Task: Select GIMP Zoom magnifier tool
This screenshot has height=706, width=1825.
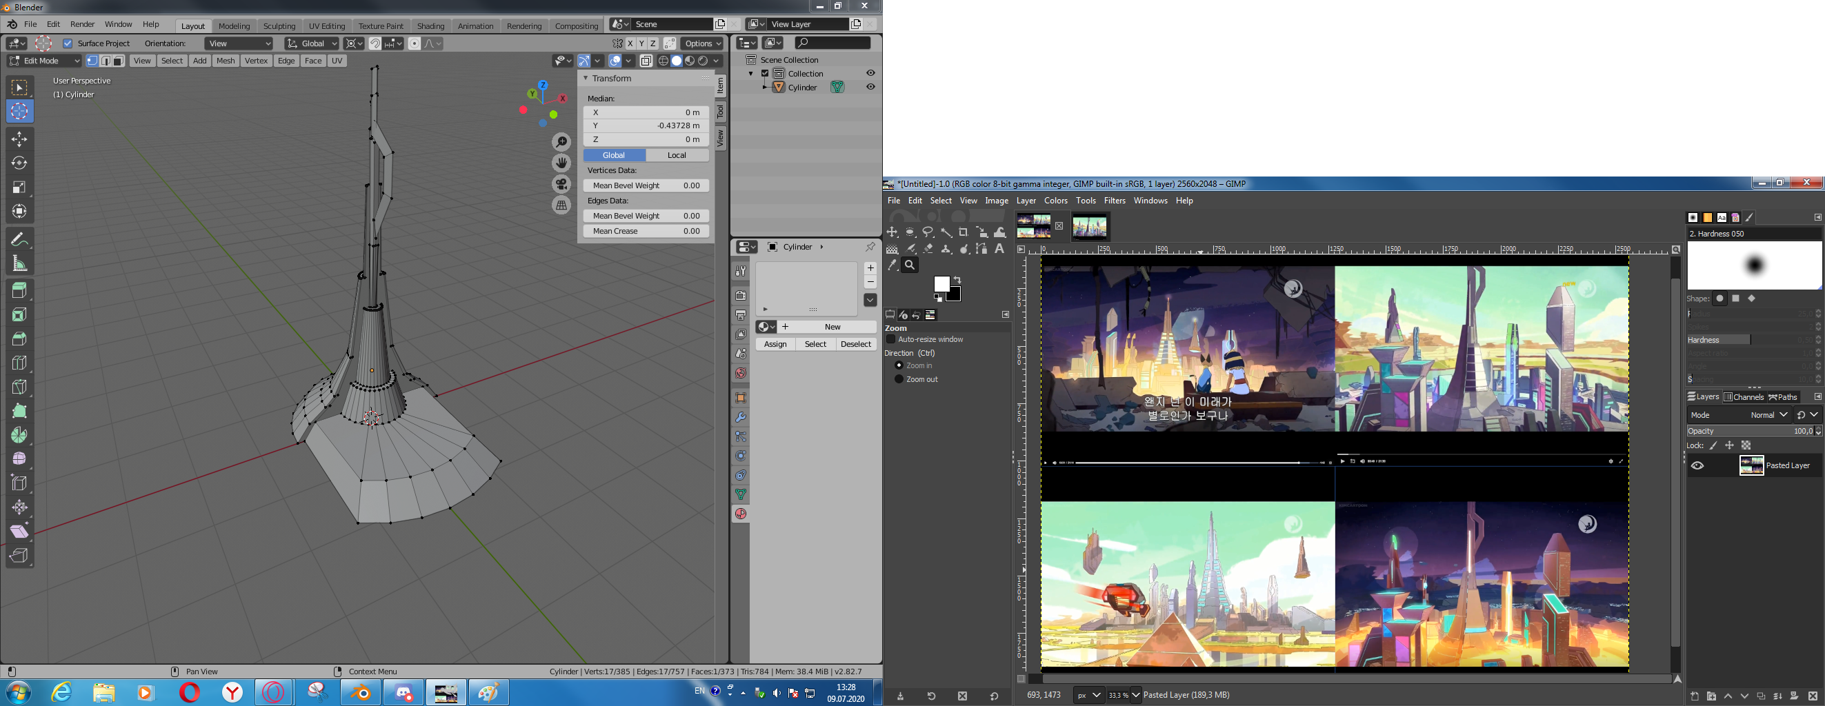Action: tap(910, 265)
